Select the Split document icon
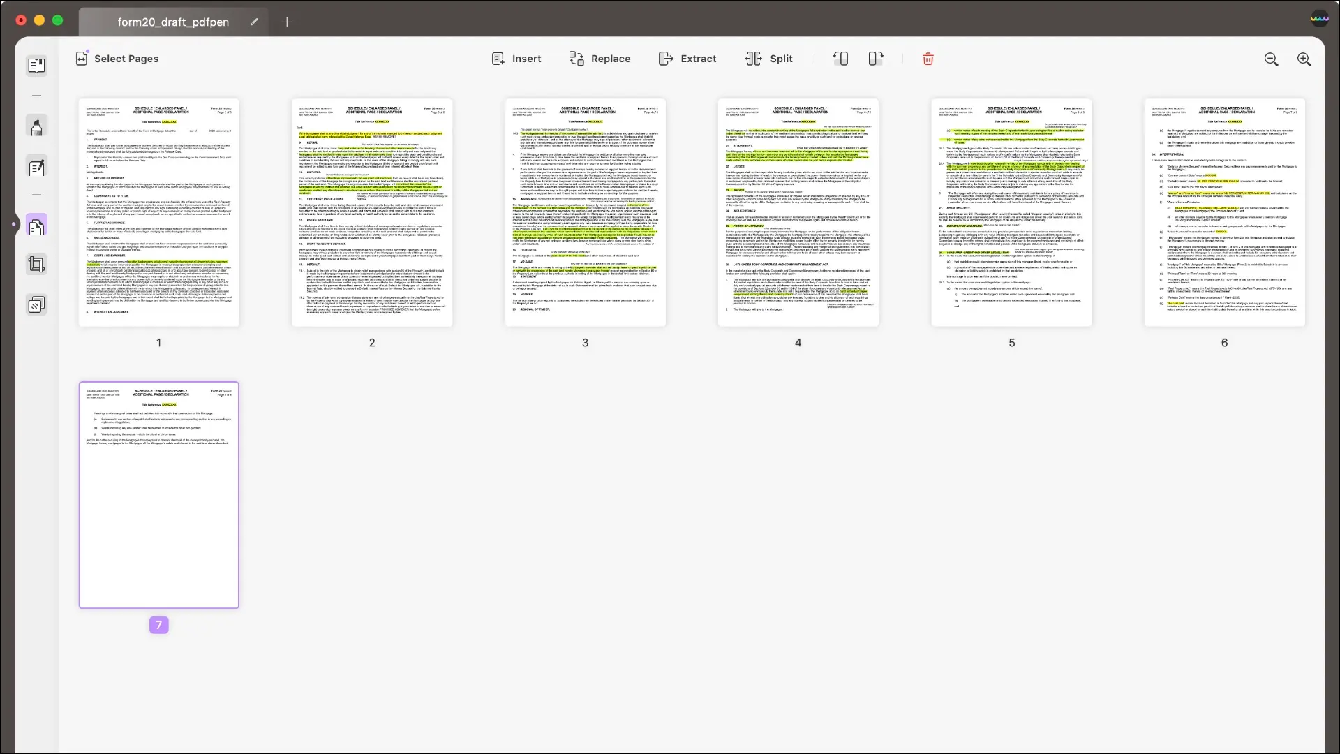The height and width of the screenshot is (754, 1340). pos(753,58)
